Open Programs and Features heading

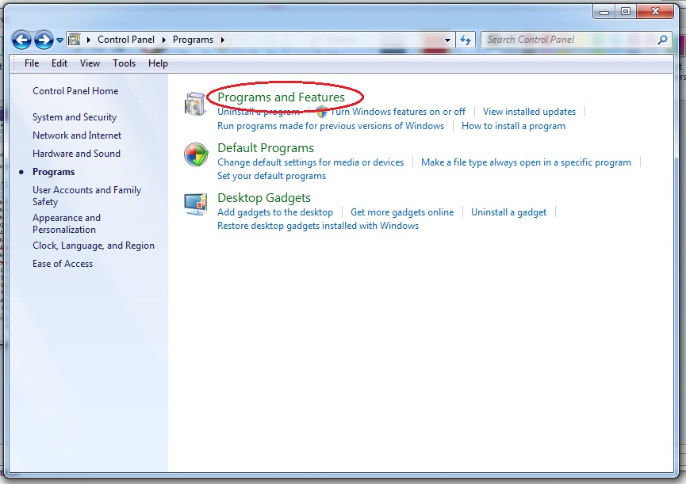click(x=281, y=97)
